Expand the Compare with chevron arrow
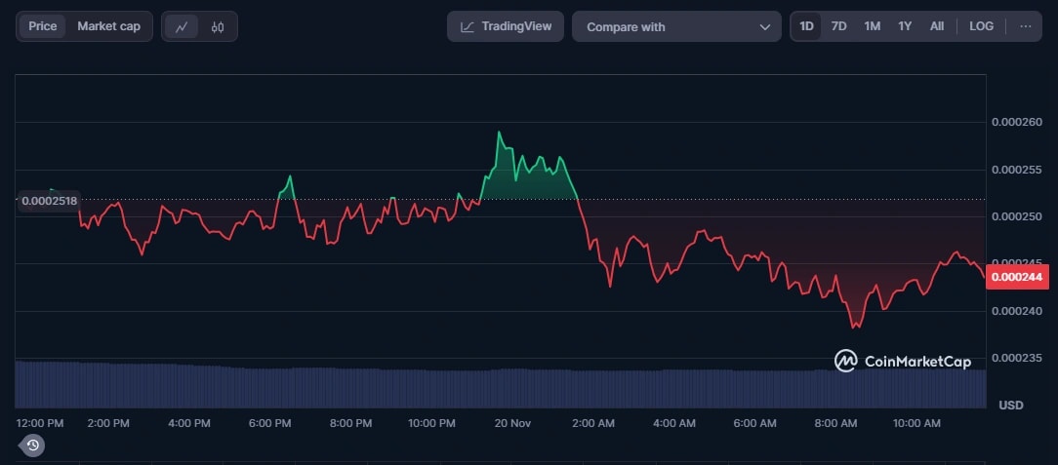This screenshot has width=1058, height=465. [x=765, y=27]
